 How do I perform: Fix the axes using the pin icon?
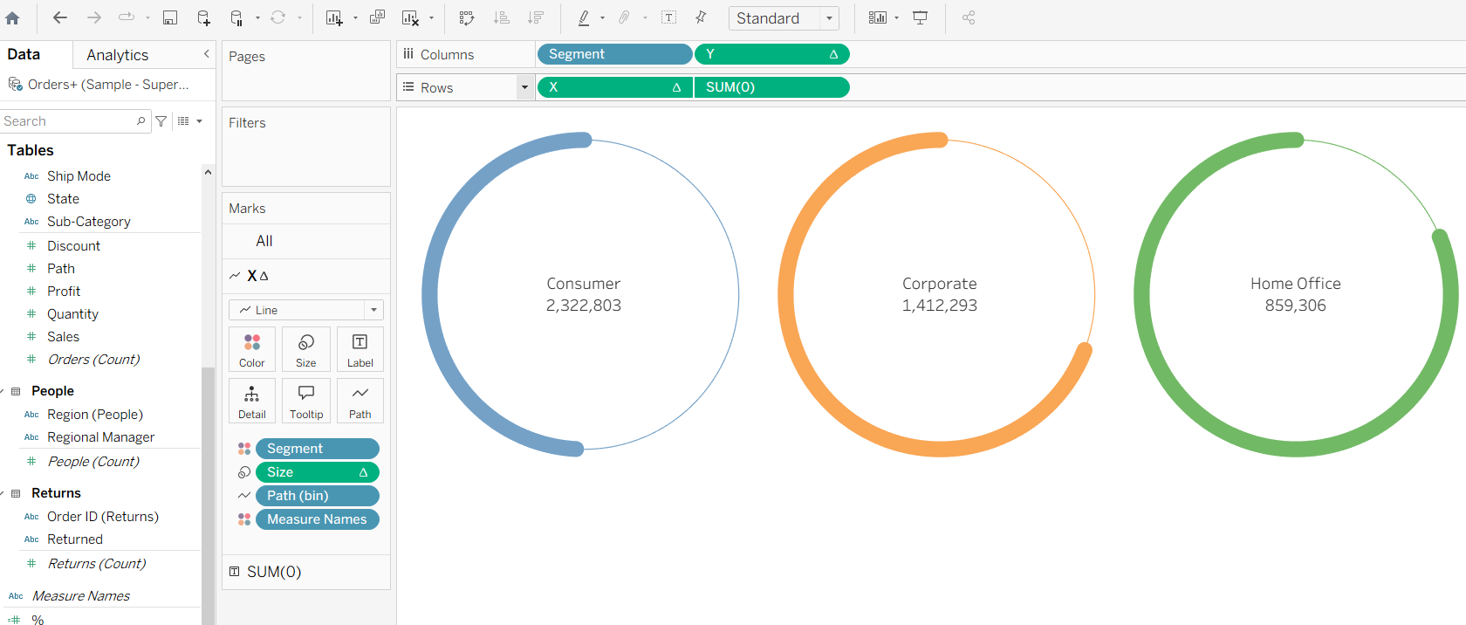701,17
